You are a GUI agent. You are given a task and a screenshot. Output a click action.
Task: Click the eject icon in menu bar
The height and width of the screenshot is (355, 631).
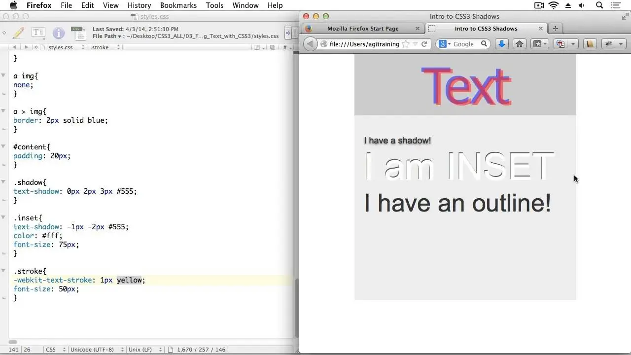(568, 5)
